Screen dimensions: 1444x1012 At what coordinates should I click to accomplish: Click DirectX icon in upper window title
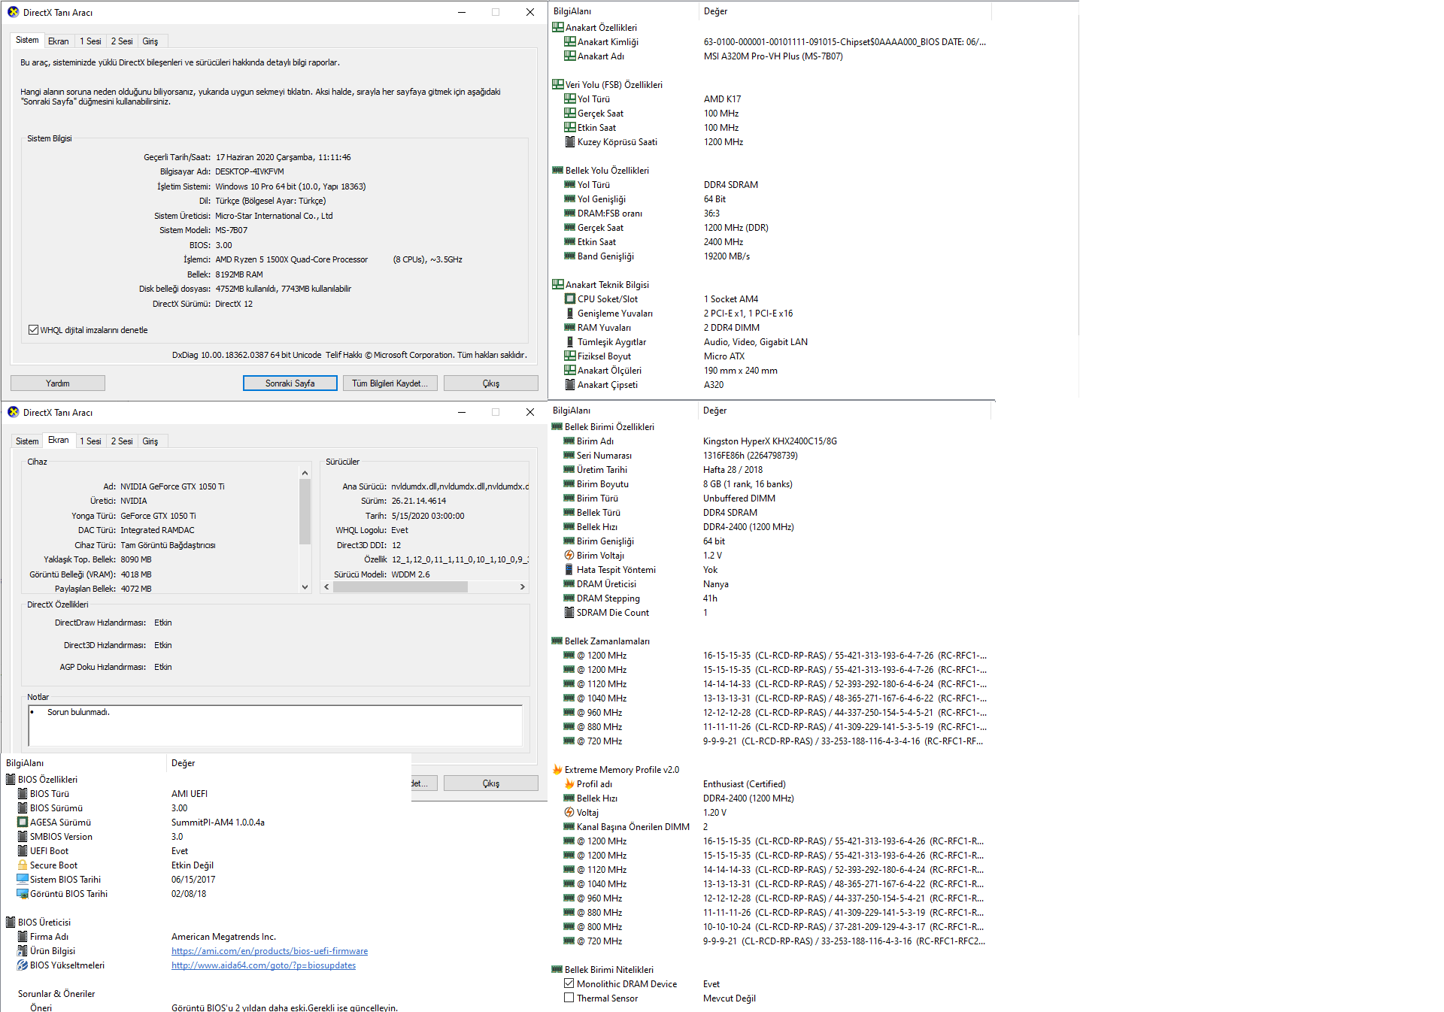(x=13, y=12)
